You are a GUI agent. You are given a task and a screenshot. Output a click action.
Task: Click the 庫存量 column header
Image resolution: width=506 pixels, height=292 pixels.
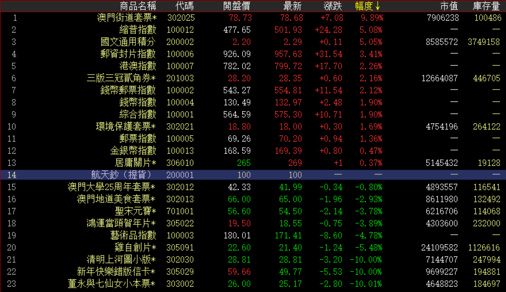[486, 6]
